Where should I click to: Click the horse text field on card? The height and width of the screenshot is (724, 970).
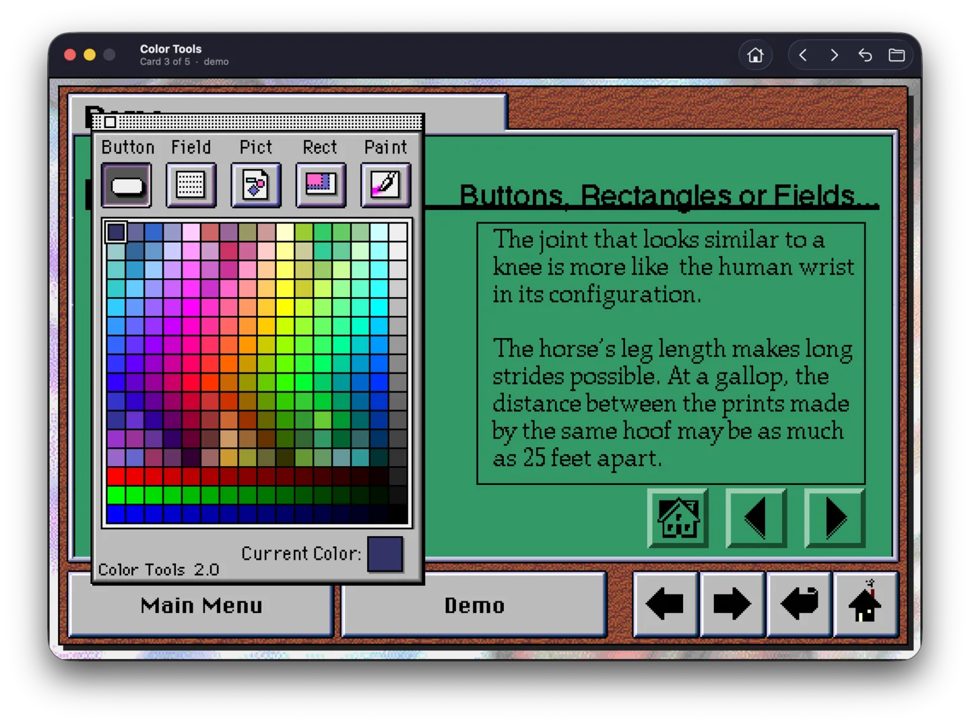[x=671, y=354]
